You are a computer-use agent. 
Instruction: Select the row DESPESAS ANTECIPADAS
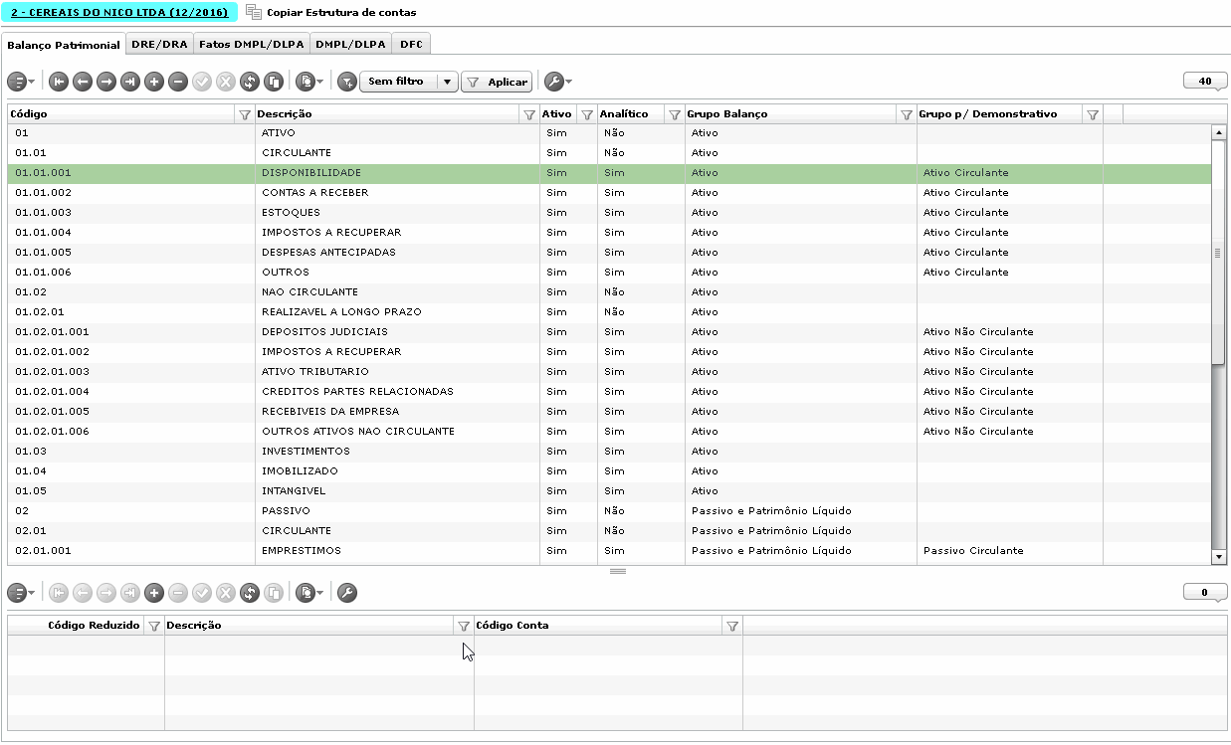(x=609, y=252)
